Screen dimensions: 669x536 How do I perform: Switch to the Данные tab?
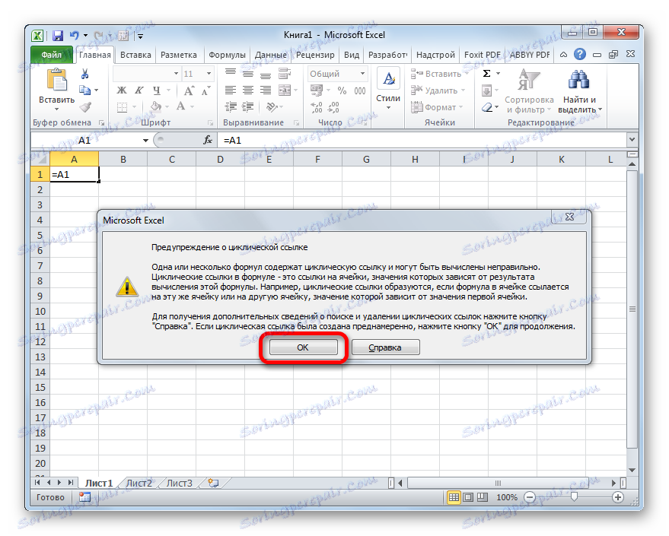pos(271,55)
